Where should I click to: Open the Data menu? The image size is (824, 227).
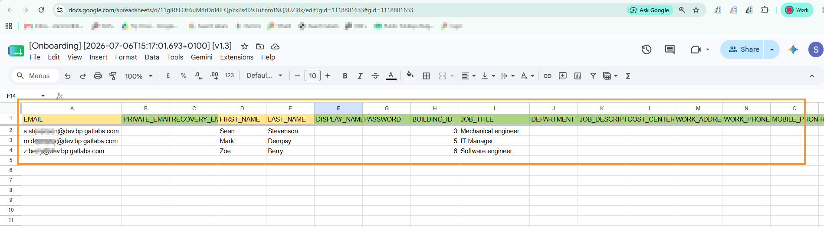(x=152, y=57)
